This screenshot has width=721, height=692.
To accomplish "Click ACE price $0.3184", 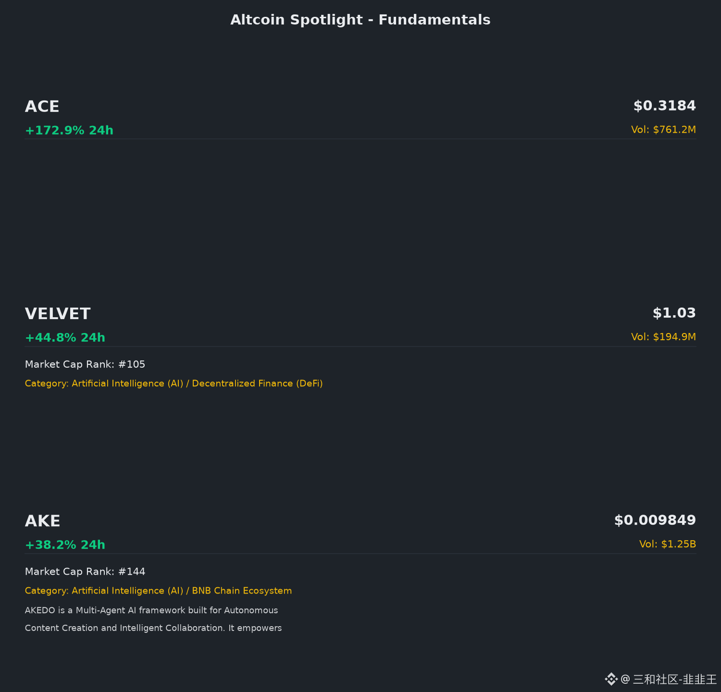I will pyautogui.click(x=664, y=106).
